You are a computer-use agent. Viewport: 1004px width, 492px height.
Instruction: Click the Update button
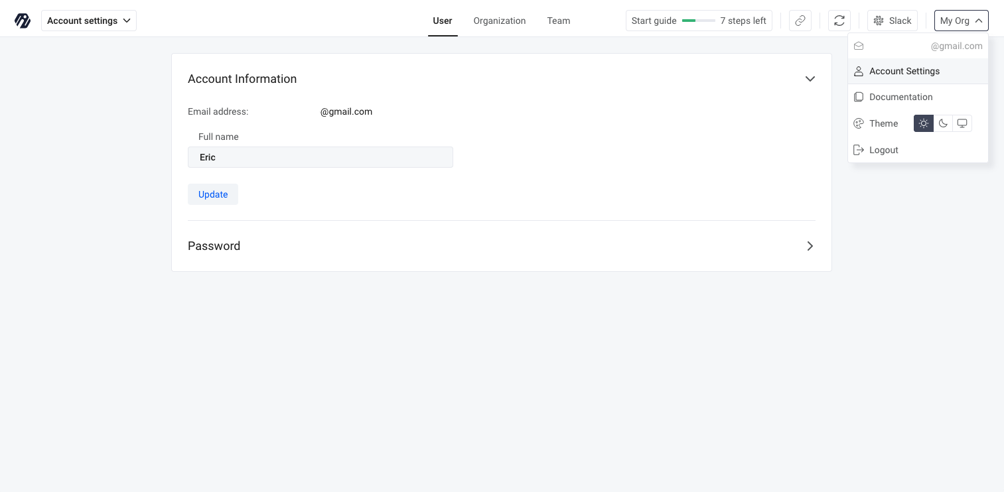(x=213, y=194)
